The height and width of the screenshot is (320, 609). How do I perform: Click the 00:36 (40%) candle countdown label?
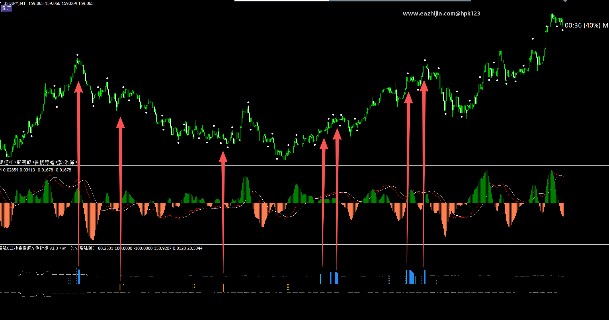583,25
